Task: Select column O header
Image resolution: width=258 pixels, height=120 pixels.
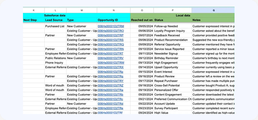Action: (x=142, y=10)
